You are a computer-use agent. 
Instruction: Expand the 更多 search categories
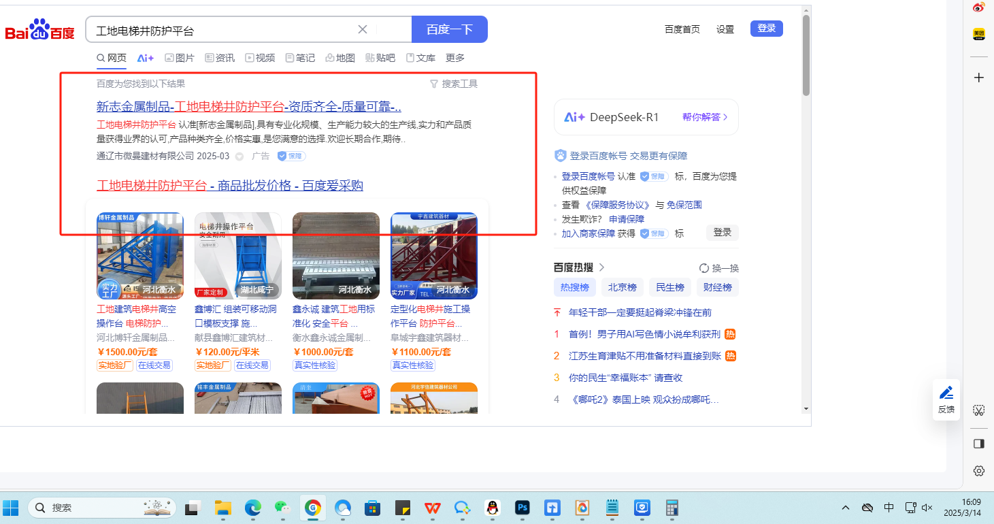pos(455,58)
